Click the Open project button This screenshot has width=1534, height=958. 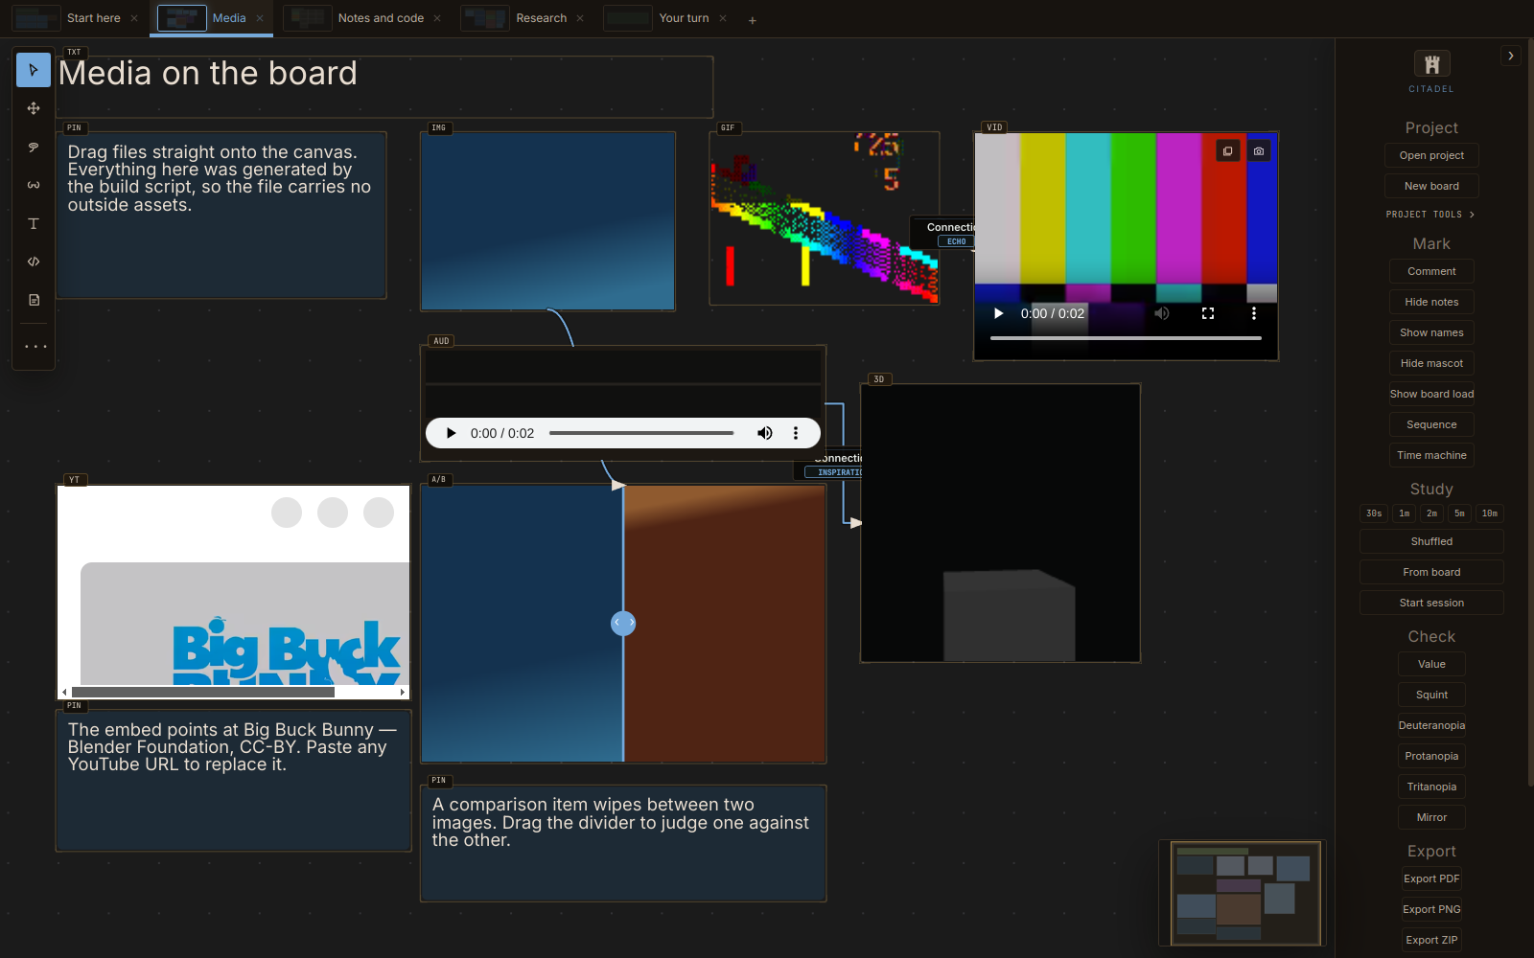[x=1431, y=155]
